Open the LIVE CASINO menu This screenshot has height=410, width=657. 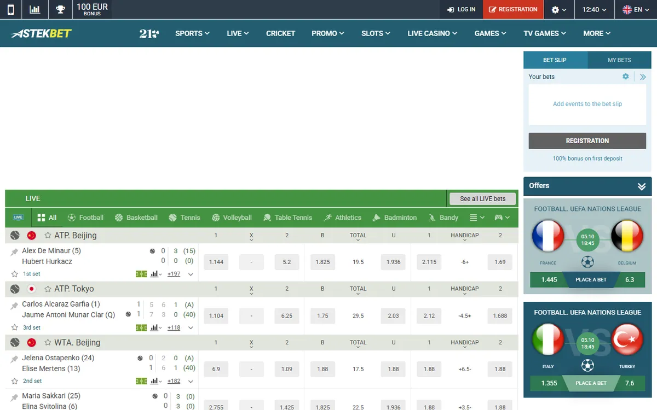click(x=432, y=33)
